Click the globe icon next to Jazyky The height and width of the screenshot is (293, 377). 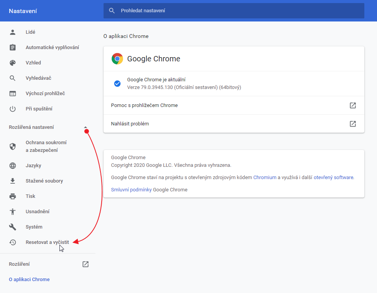(13, 166)
